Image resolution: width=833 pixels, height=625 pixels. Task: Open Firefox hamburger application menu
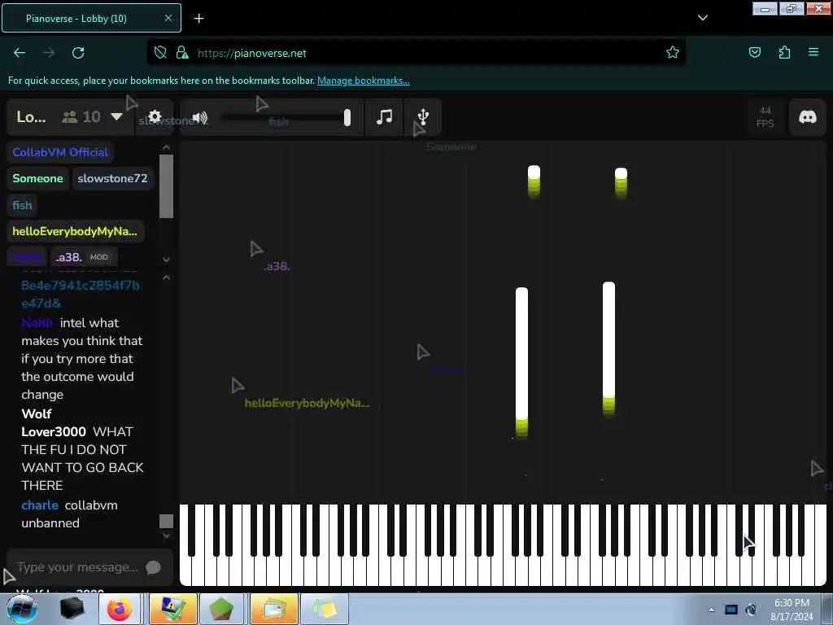[x=813, y=52]
